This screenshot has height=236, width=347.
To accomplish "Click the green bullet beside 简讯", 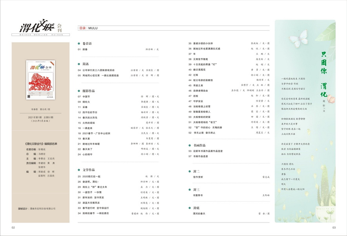I will 79,64.
